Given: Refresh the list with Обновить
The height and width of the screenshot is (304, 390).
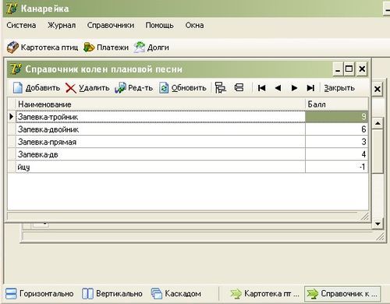Looking at the screenshot, I should (183, 88).
